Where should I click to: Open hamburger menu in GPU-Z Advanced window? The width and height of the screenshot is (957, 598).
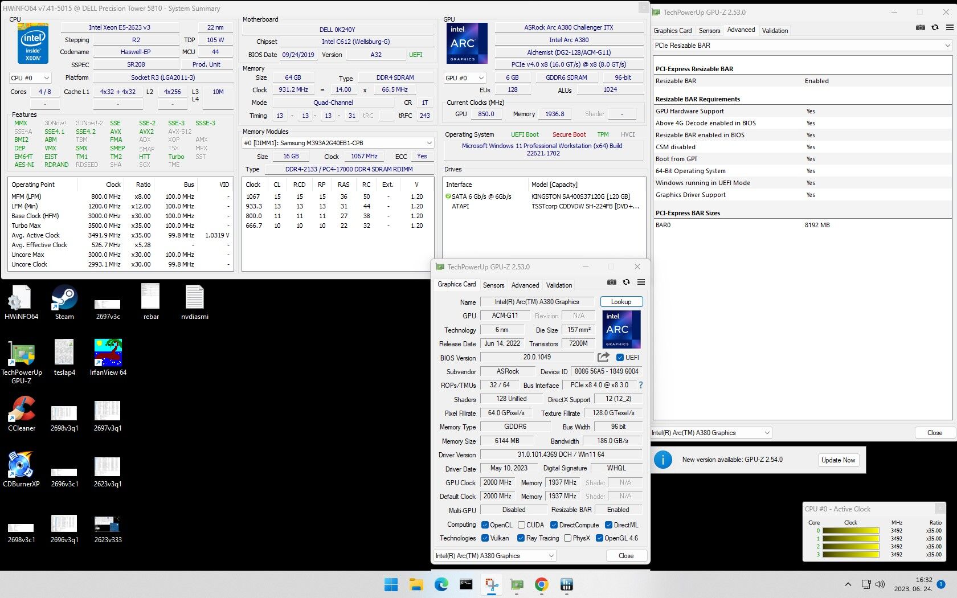(950, 27)
